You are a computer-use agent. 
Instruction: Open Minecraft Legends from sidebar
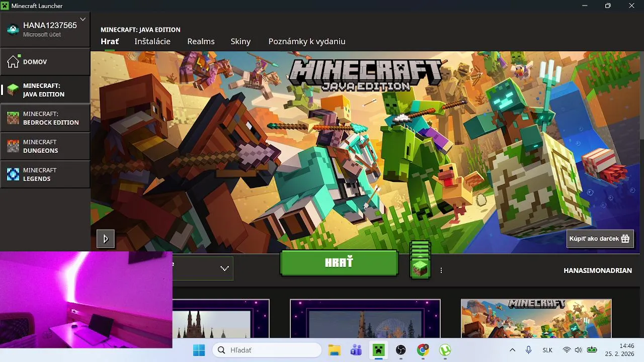(x=45, y=174)
